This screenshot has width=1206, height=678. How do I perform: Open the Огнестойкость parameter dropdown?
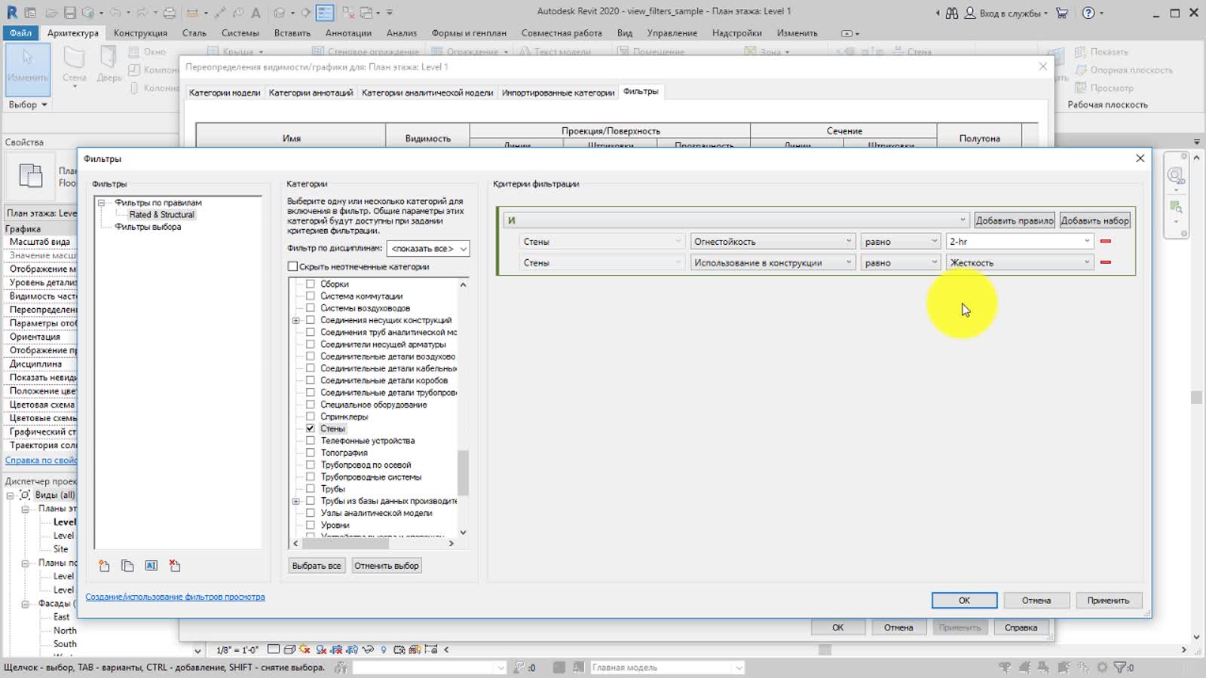[x=773, y=241]
